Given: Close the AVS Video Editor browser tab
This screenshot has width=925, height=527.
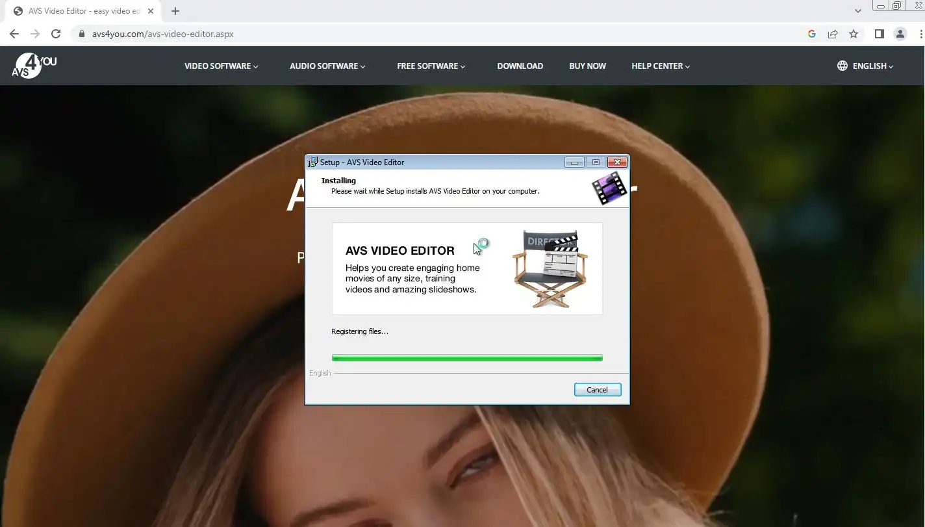Looking at the screenshot, I should tap(151, 11).
